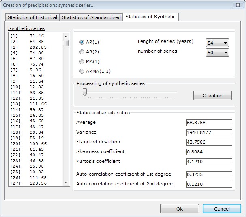Click the Average value field
Screen dimensions: 246x217
click(209, 123)
